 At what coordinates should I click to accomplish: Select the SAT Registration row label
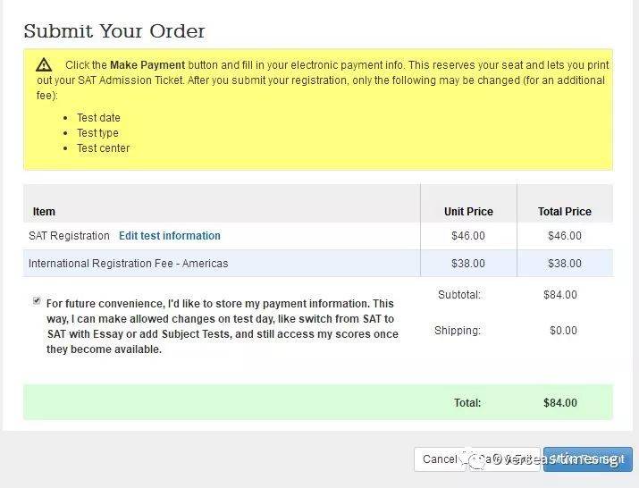point(69,236)
